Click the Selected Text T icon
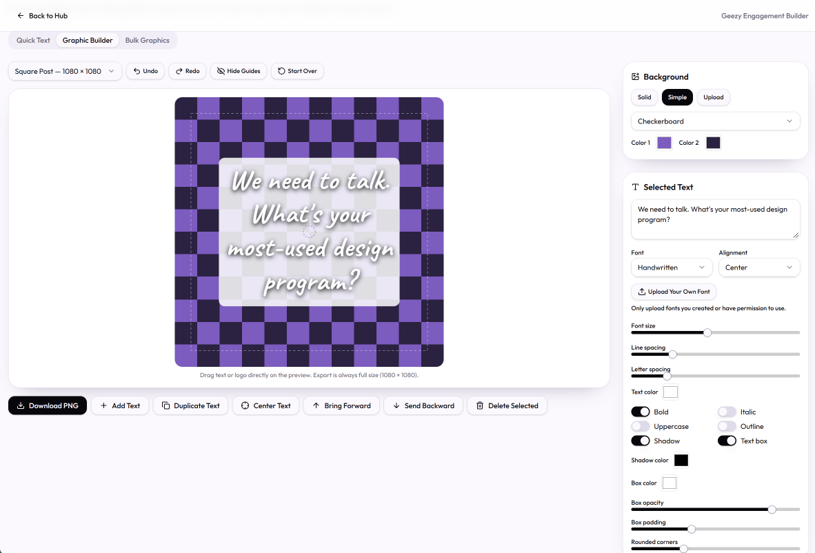 tap(635, 187)
